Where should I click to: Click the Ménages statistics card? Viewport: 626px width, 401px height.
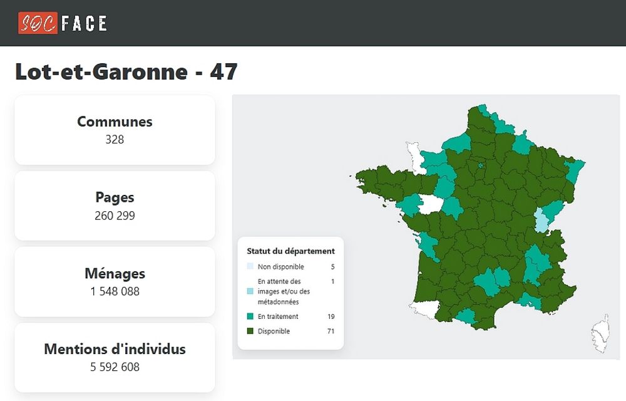click(x=115, y=281)
